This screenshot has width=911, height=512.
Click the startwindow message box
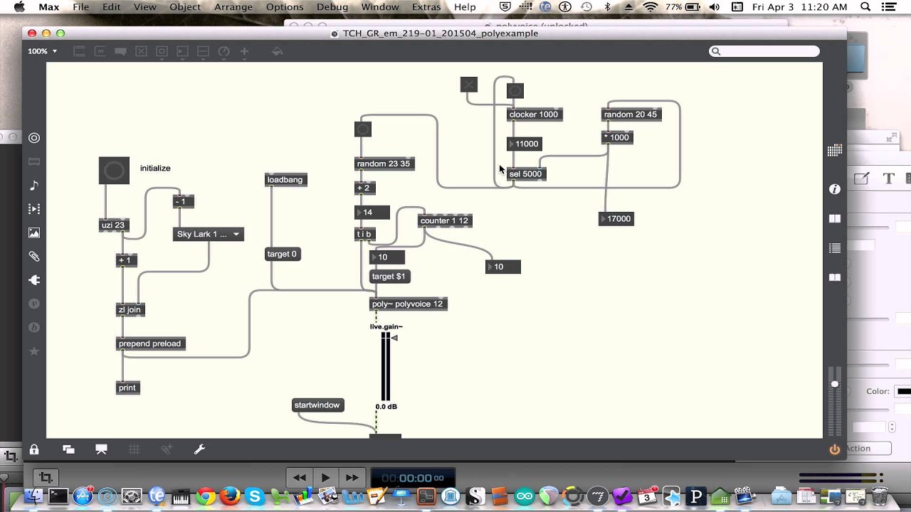click(x=317, y=405)
